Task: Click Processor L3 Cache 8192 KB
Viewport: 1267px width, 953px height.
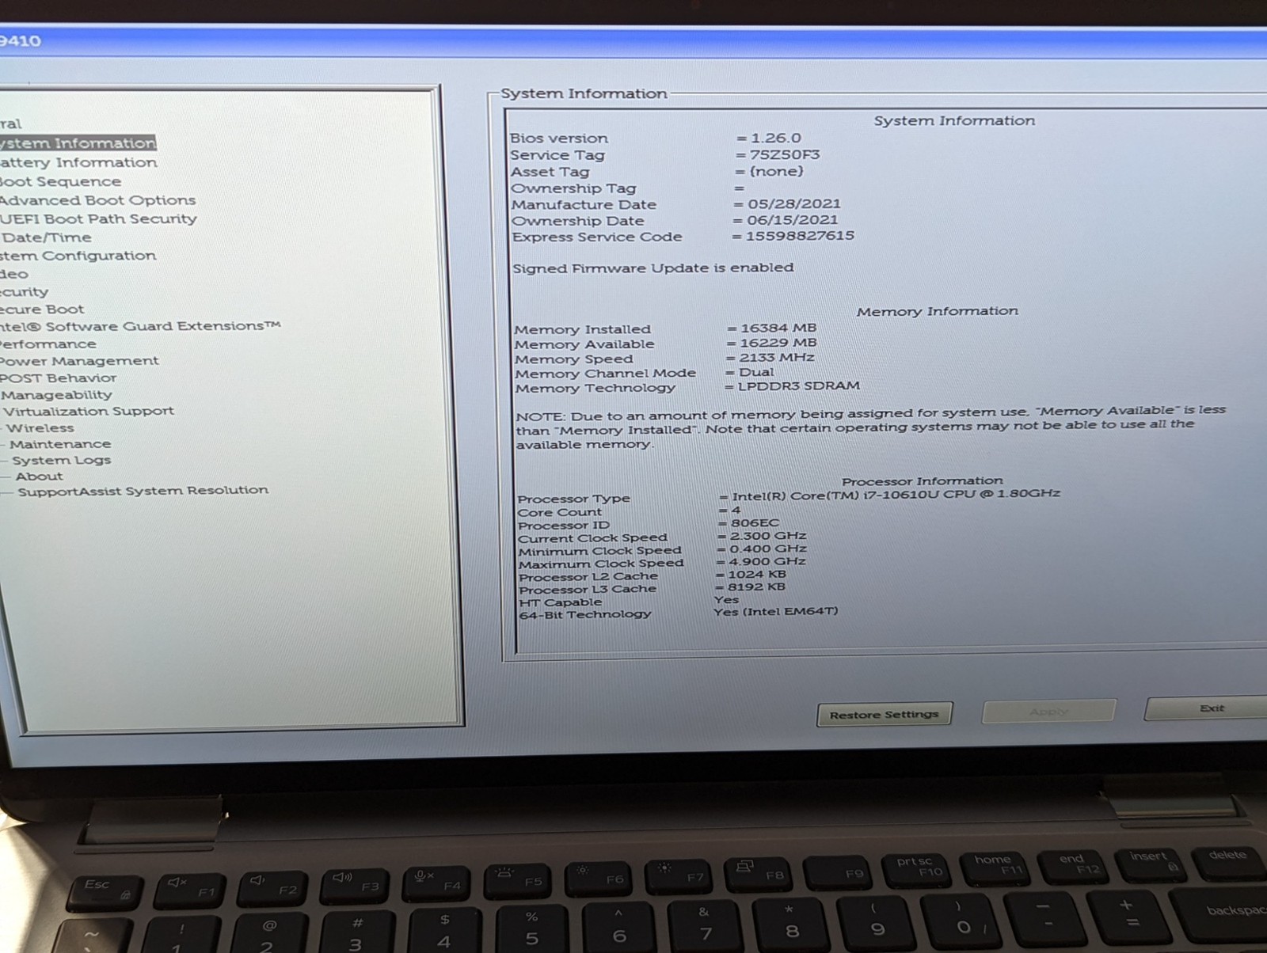Action: click(755, 587)
